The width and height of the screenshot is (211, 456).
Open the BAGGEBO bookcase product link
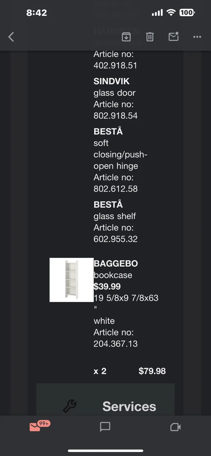click(x=116, y=263)
